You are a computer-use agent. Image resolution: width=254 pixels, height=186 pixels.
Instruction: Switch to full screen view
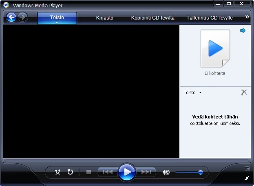pos(247,169)
